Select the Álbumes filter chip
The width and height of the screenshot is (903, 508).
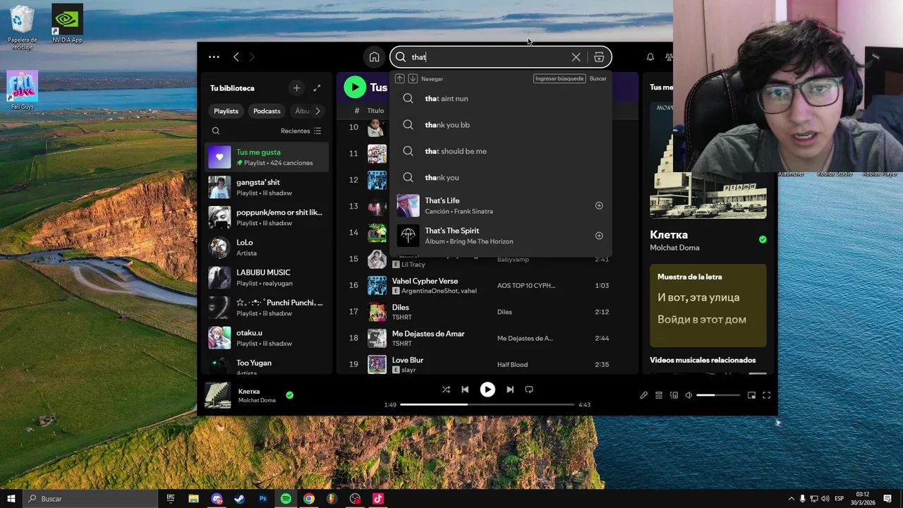click(302, 111)
